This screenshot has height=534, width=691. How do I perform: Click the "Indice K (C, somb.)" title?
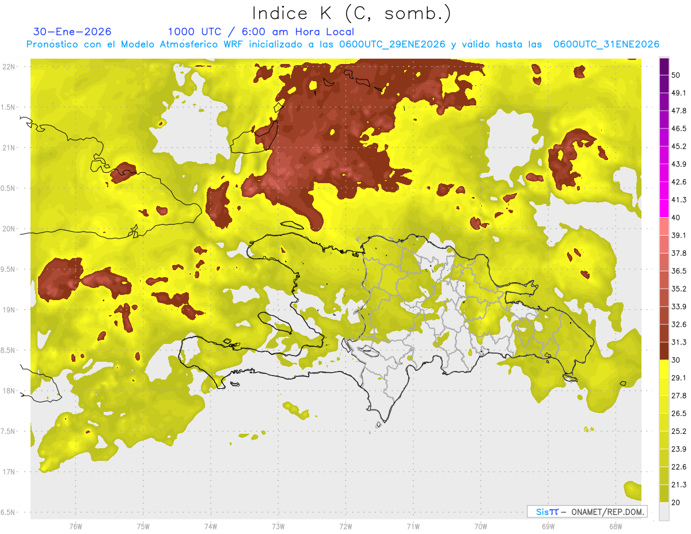351,13
